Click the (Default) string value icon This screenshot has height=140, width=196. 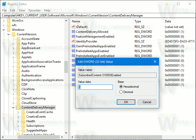[x=73, y=27]
